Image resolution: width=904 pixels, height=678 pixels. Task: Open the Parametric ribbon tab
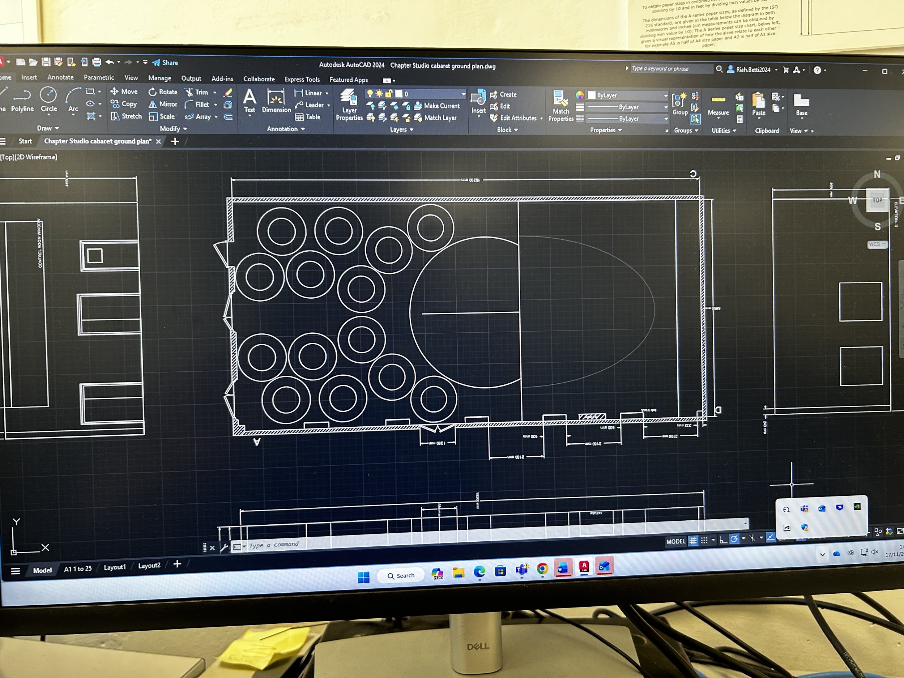point(99,77)
